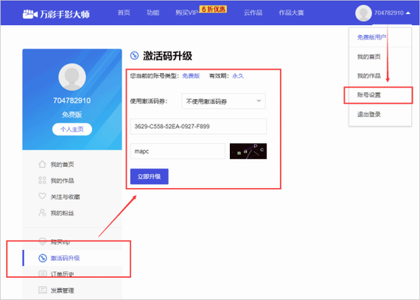420x300 pixels.
Task: Click the top-right user avatar
Action: coord(363,13)
